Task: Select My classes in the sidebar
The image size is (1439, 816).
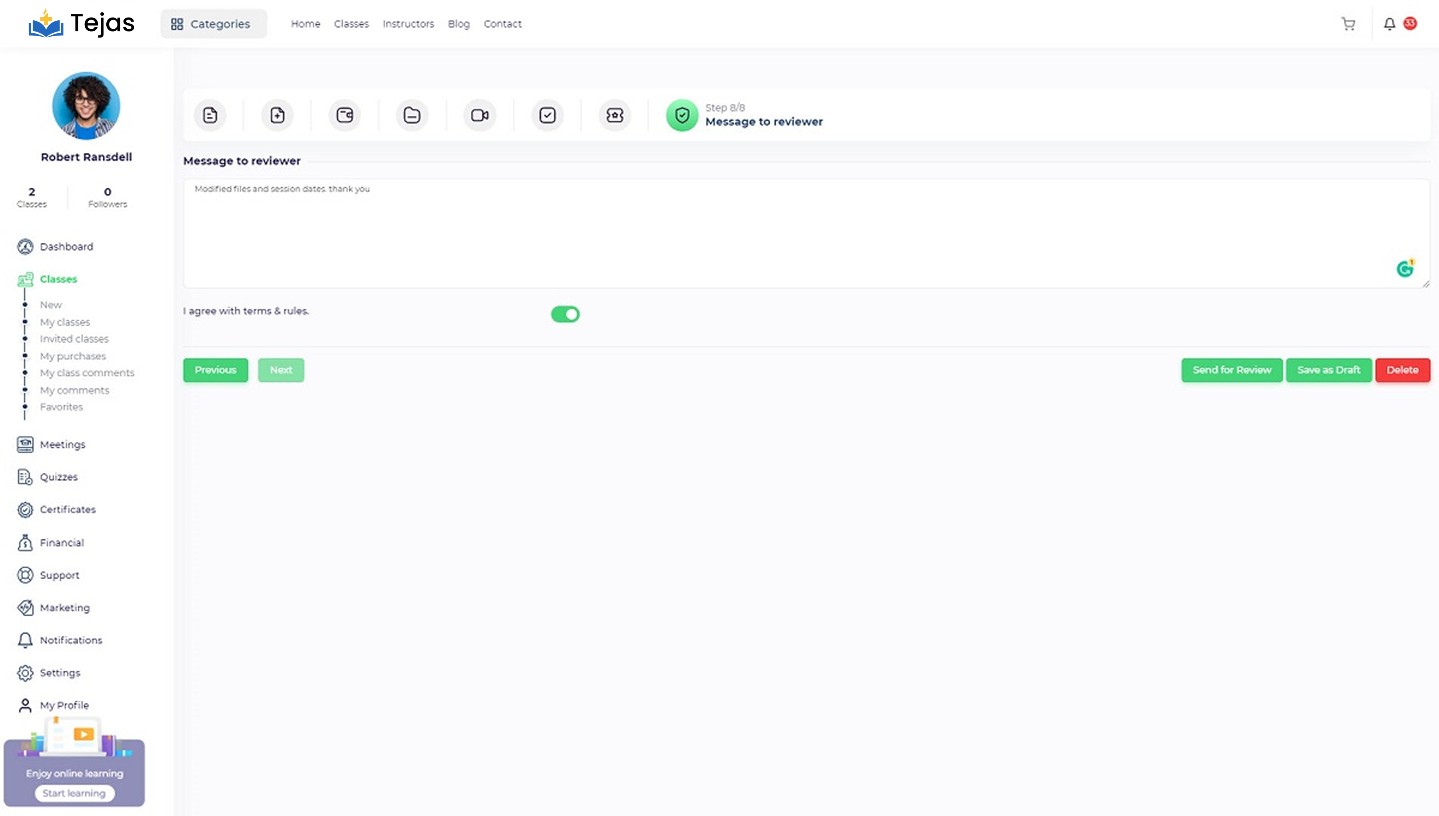Action: point(65,322)
